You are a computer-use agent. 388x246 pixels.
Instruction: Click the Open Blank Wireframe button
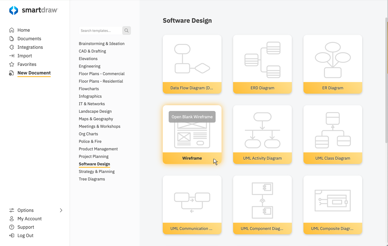click(192, 116)
